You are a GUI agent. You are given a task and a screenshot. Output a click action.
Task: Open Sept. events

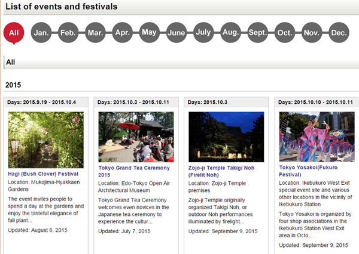coord(257,33)
